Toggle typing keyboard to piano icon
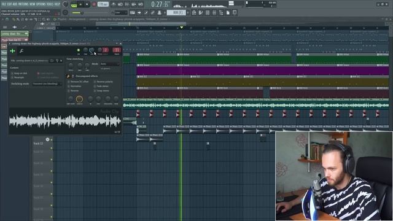This screenshot has height=221, width=393. pyautogui.click(x=133, y=12)
